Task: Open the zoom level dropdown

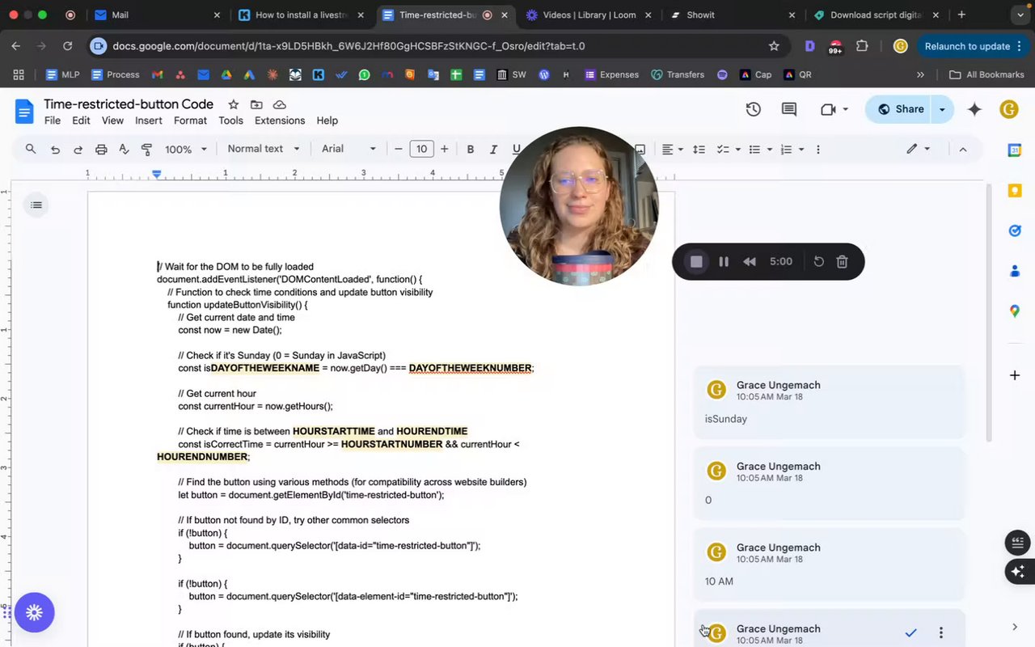Action: point(186,149)
